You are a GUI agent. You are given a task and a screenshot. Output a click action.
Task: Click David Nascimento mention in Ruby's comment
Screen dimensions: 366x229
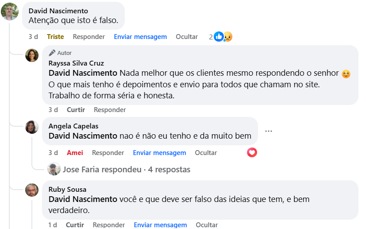pyautogui.click(x=83, y=199)
